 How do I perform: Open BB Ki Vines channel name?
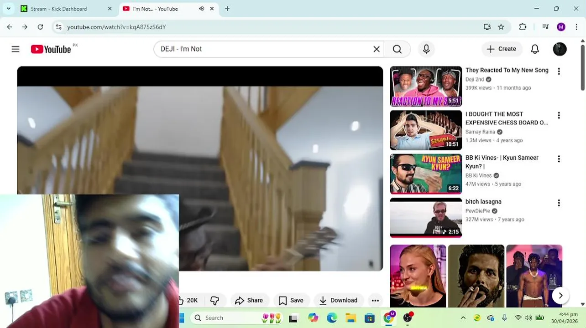pyautogui.click(x=478, y=175)
